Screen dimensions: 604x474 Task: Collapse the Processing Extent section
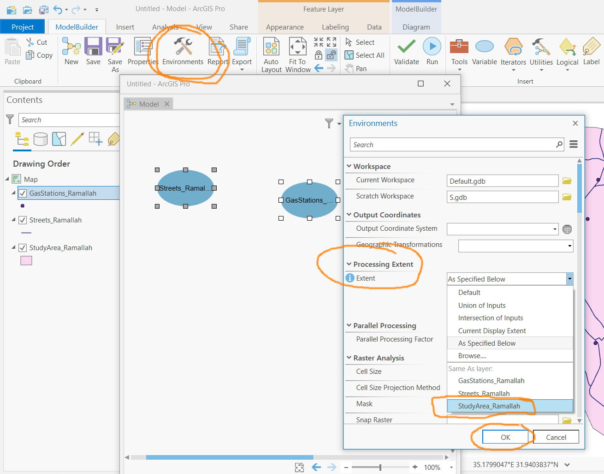coord(349,264)
